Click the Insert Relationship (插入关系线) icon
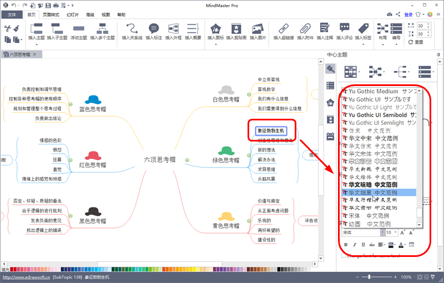The image size is (444, 283). [x=132, y=29]
